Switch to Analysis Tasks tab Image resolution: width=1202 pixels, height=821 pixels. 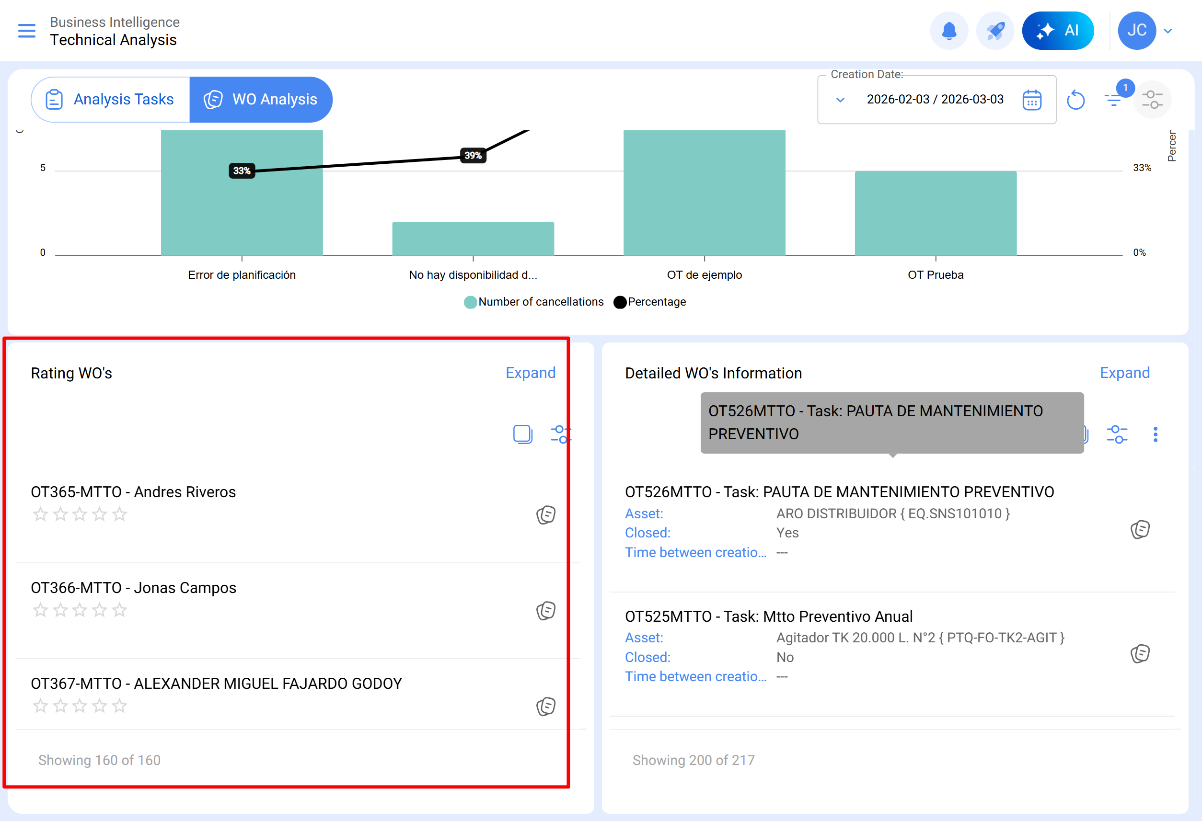[x=111, y=100]
